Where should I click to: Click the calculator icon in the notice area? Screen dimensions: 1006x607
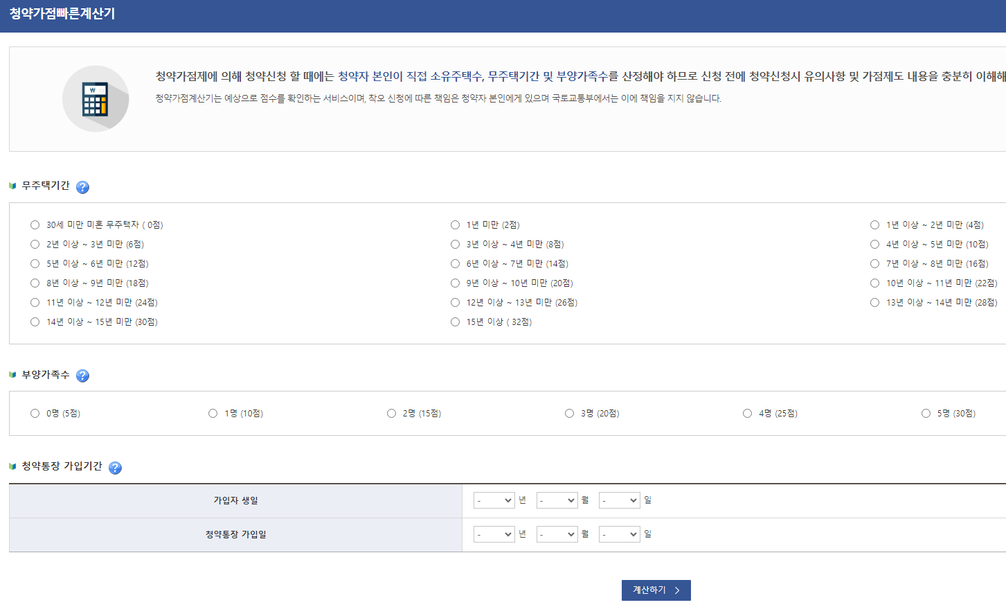coord(96,98)
